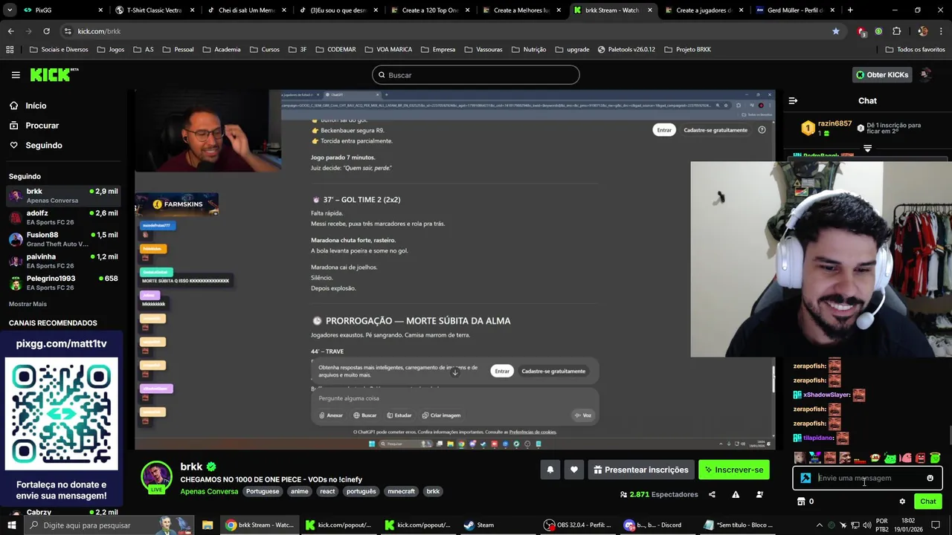Open the viewer-list person icon

tap(759, 494)
